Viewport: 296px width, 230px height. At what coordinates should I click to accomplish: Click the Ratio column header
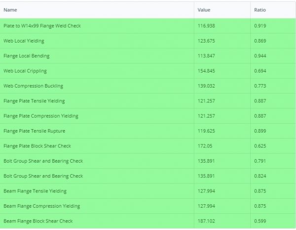click(x=260, y=10)
